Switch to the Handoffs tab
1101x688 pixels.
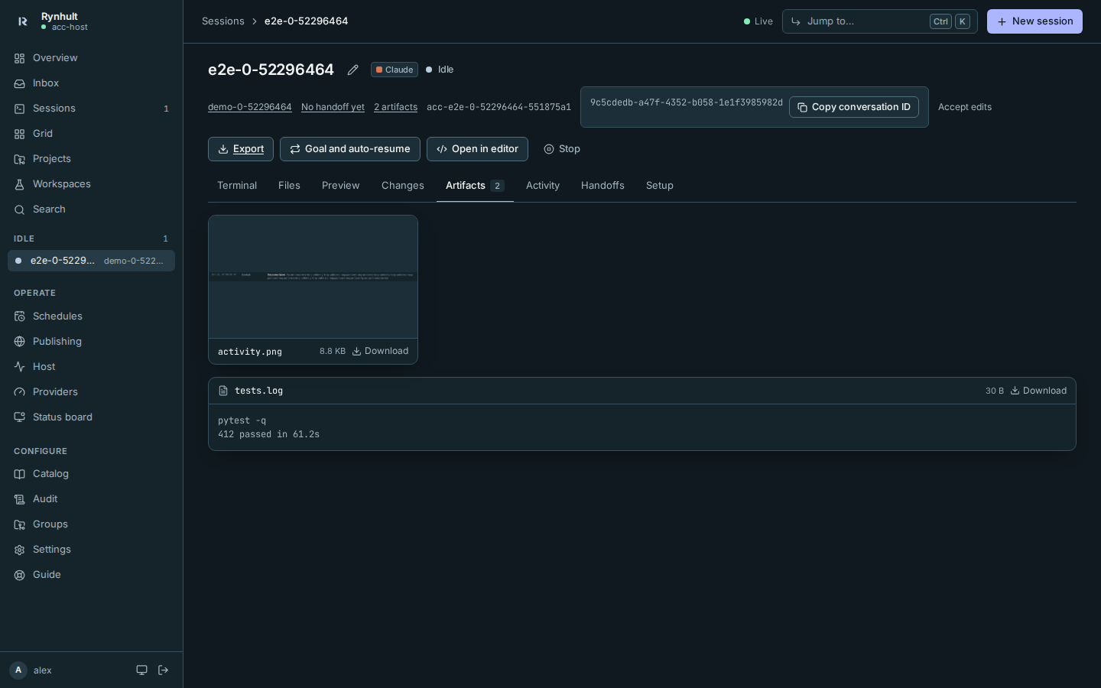(x=602, y=186)
